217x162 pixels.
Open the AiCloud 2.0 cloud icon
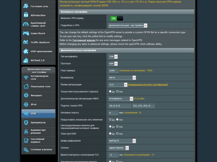(x=26, y=60)
